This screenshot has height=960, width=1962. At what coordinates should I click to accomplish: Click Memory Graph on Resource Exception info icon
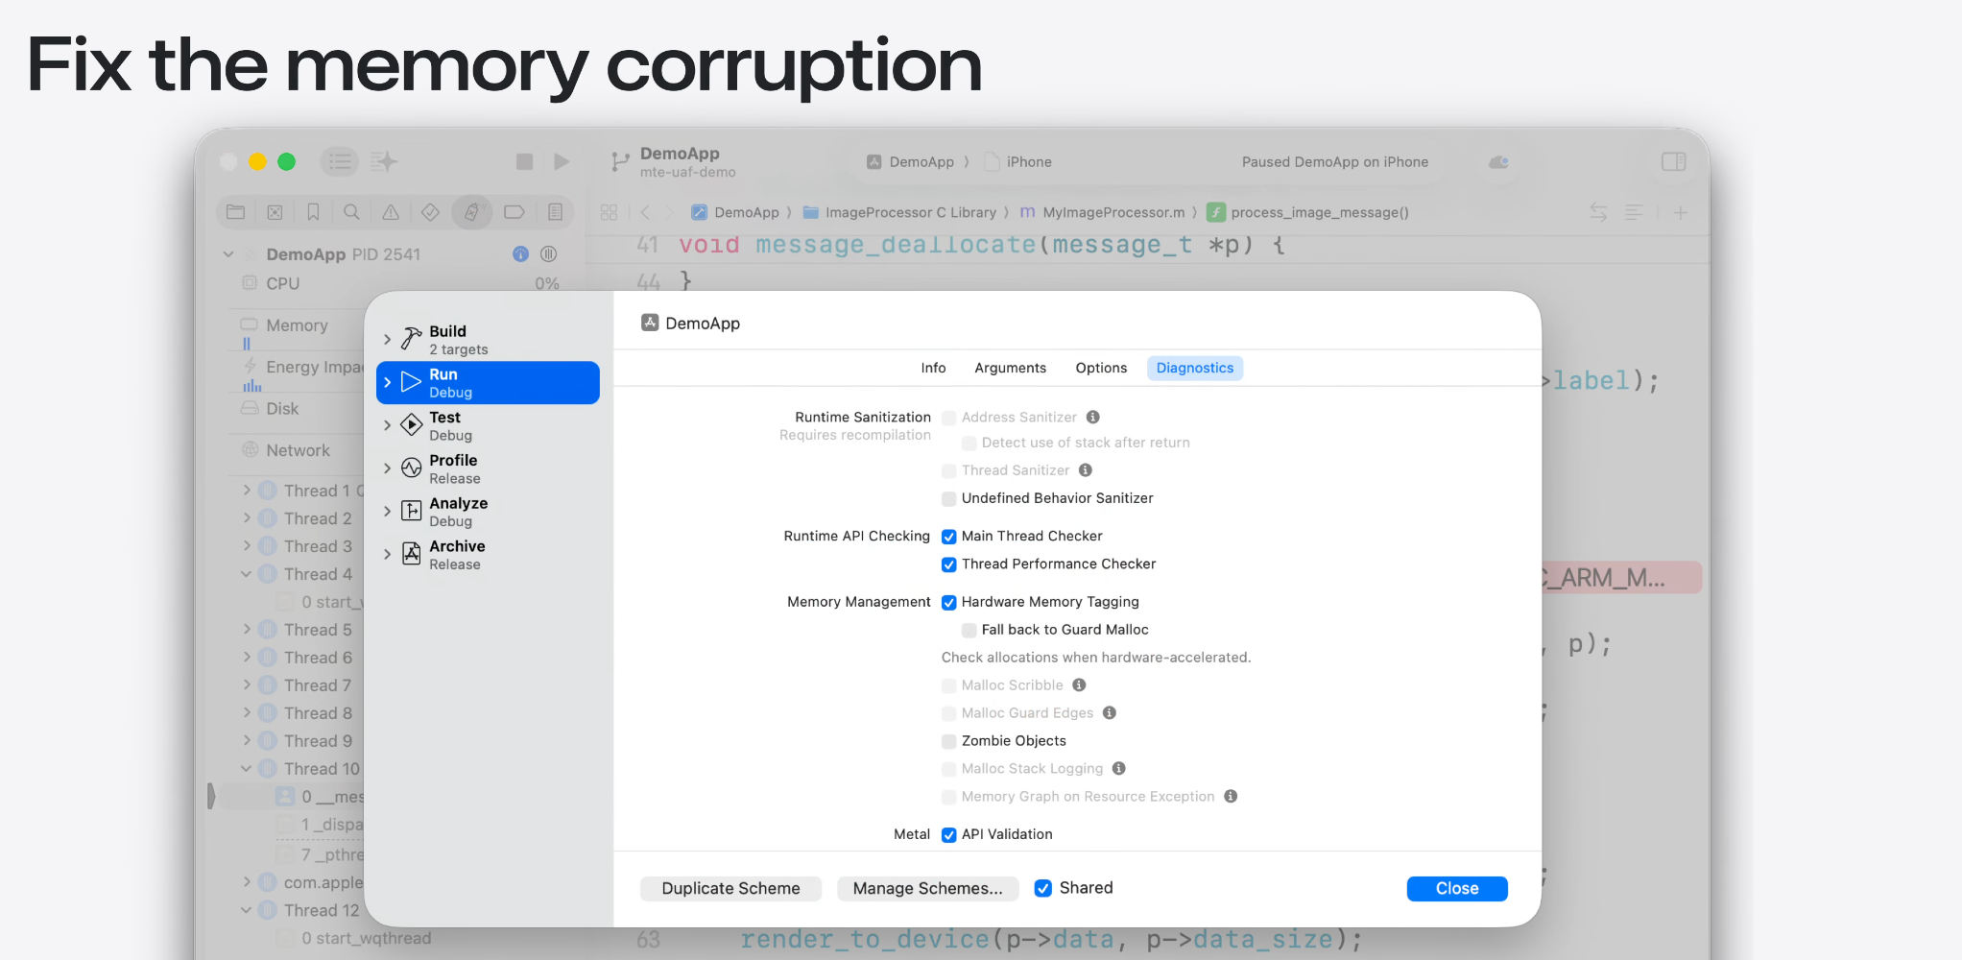[1231, 797]
